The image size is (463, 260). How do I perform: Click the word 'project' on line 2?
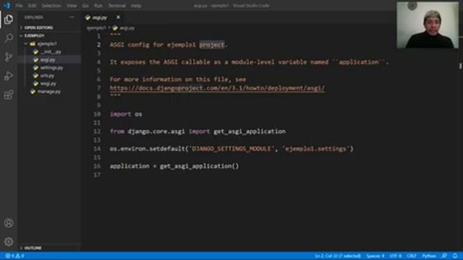tap(212, 45)
